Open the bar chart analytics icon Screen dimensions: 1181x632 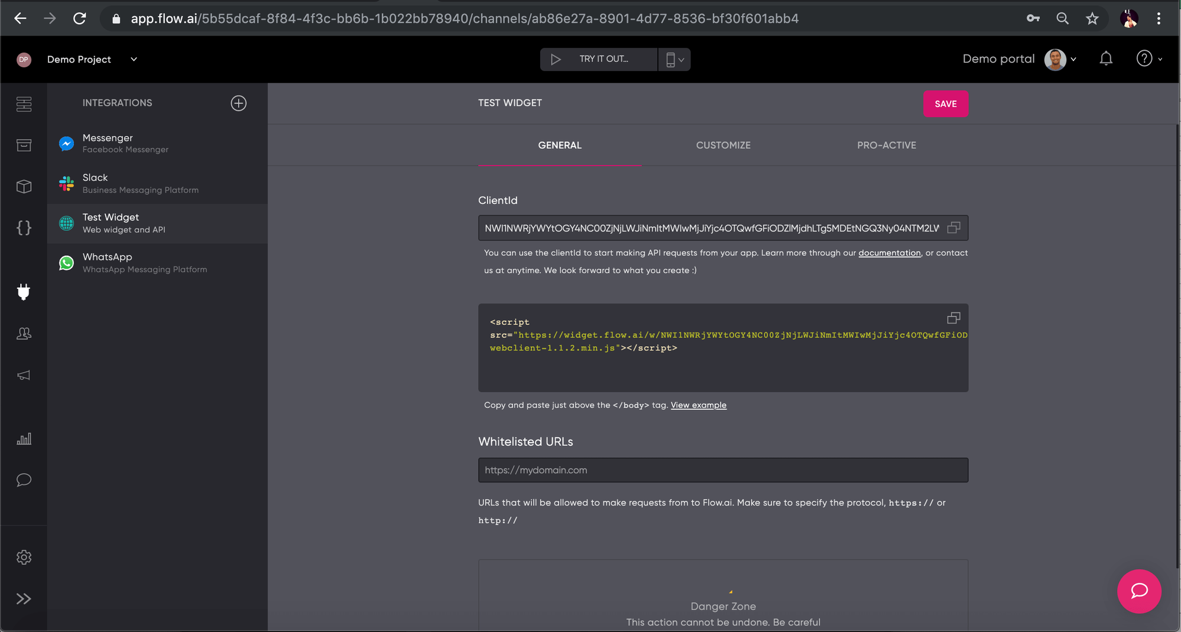(x=24, y=439)
